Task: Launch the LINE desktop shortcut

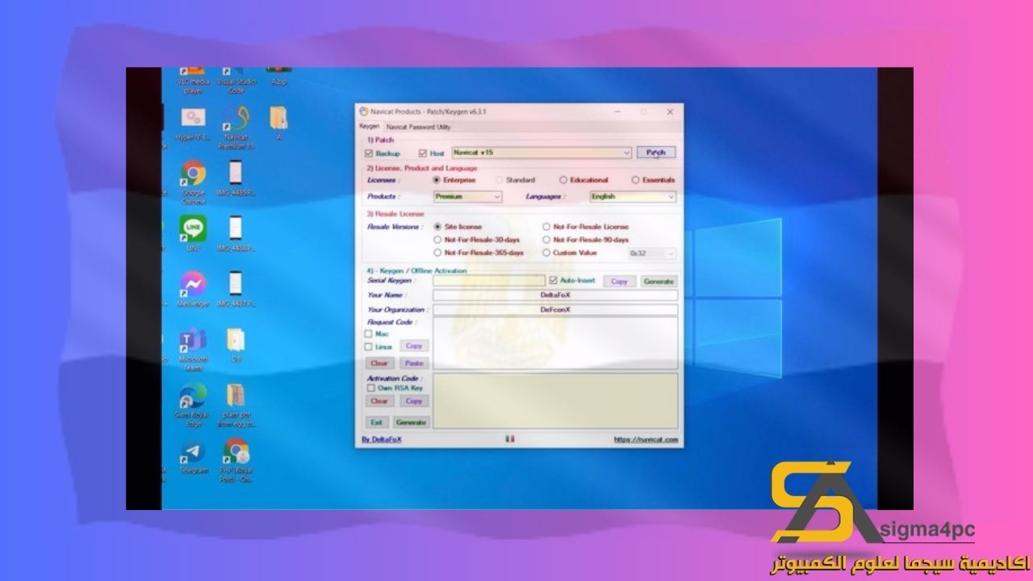Action: (193, 233)
